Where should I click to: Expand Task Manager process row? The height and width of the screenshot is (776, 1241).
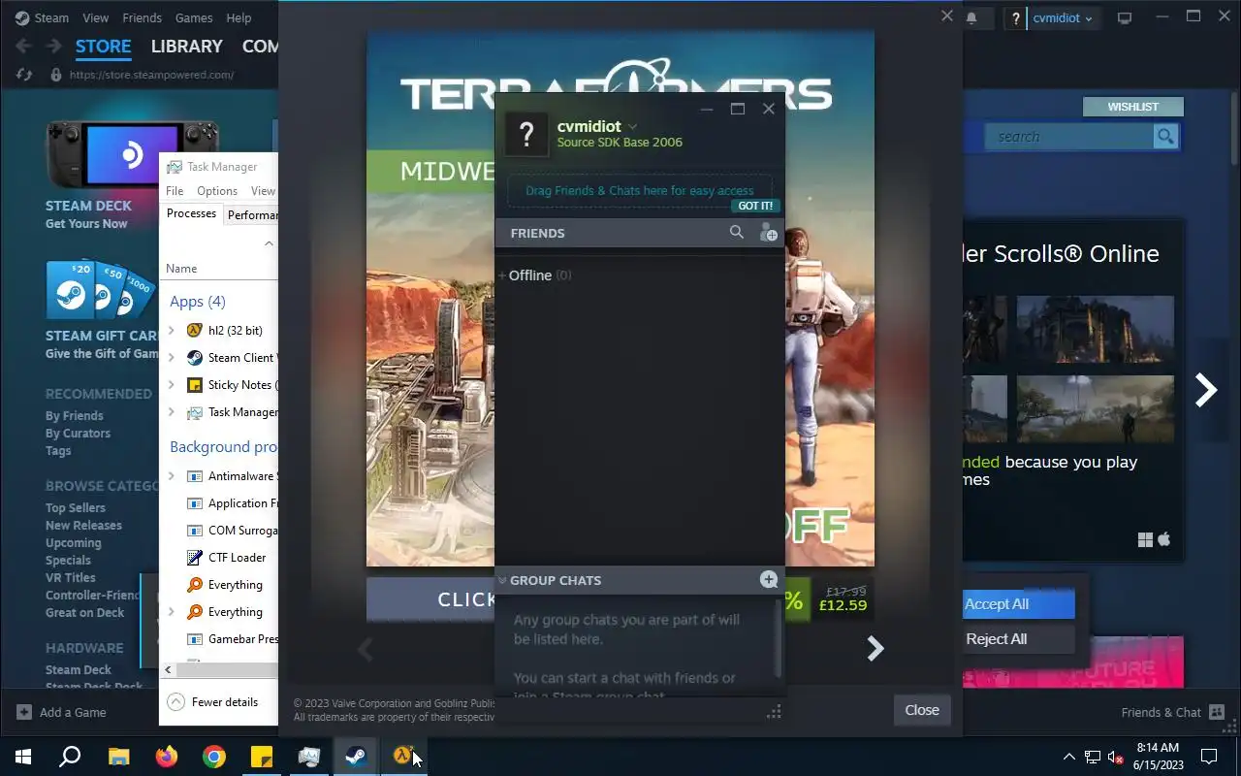click(172, 412)
